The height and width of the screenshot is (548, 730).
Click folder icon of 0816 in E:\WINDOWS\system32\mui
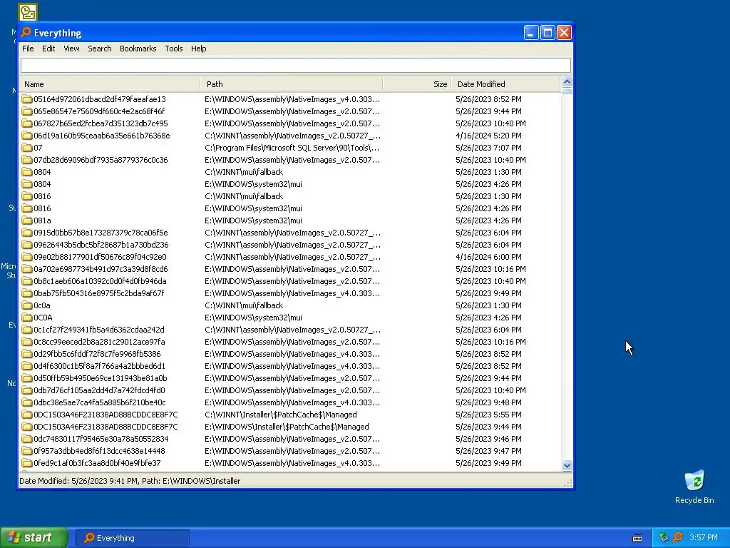pyautogui.click(x=27, y=208)
